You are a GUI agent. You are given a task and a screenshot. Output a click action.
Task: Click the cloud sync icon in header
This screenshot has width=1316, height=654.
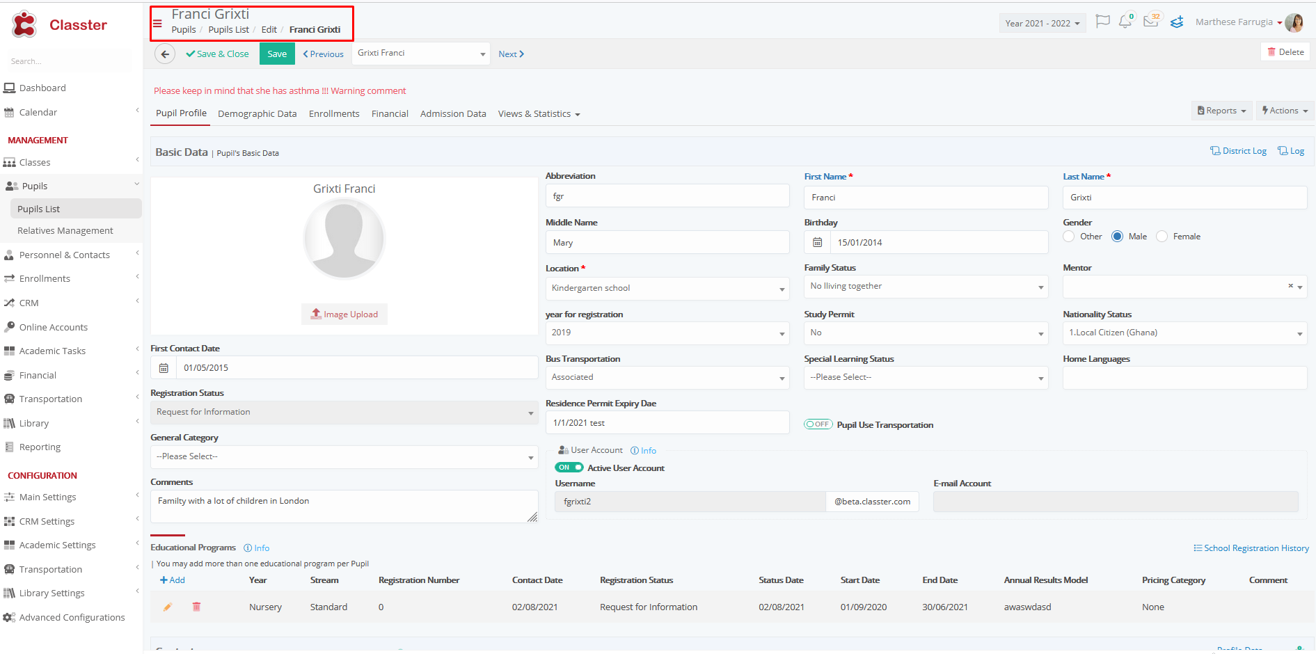(x=1177, y=22)
